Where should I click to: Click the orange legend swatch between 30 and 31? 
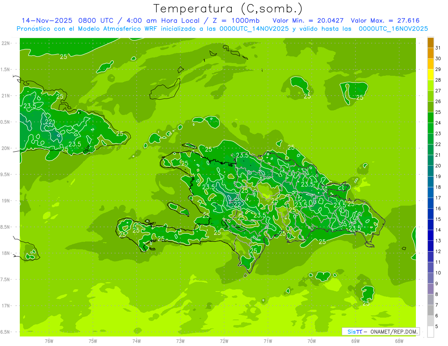[x=430, y=53]
